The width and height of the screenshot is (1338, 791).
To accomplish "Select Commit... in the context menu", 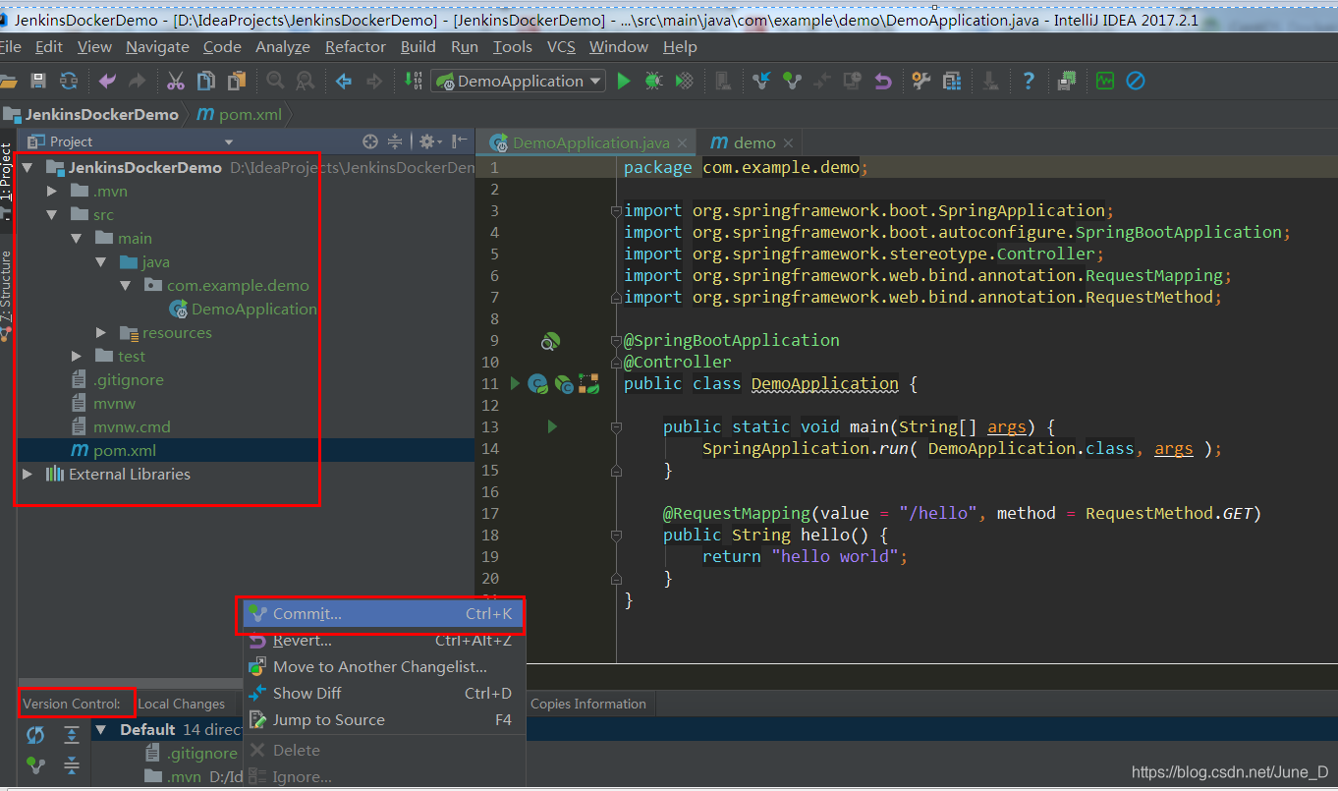I will 383,614.
